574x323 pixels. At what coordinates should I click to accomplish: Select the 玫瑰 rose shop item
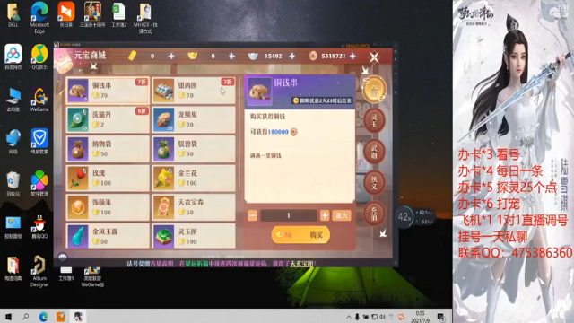coord(108,179)
